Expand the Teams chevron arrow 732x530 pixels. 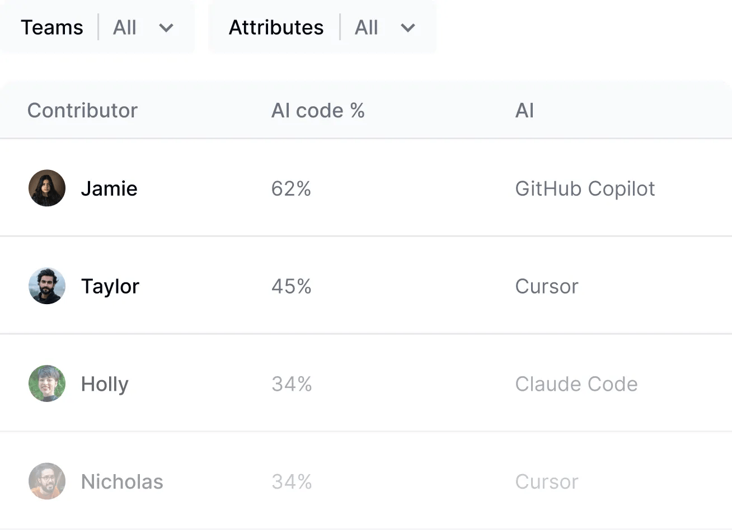[166, 28]
